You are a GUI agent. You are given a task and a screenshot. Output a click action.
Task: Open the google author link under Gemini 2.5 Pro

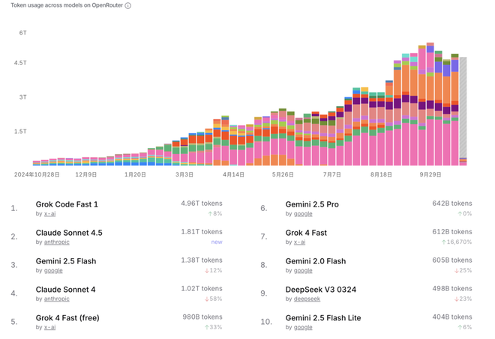pos(304,214)
